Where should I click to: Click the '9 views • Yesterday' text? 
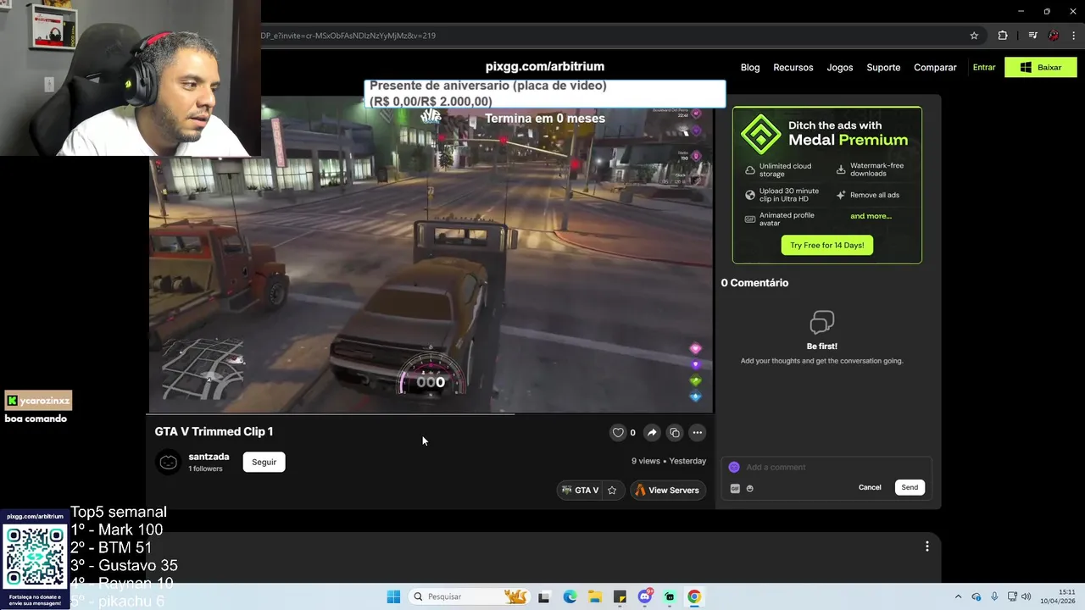669,461
